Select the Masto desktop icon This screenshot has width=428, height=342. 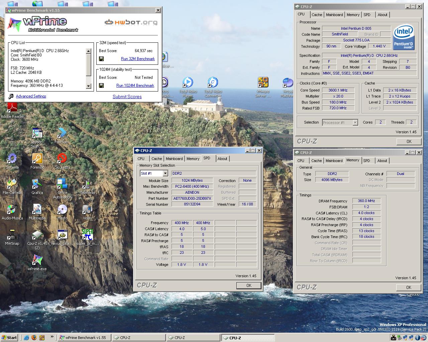point(62,209)
